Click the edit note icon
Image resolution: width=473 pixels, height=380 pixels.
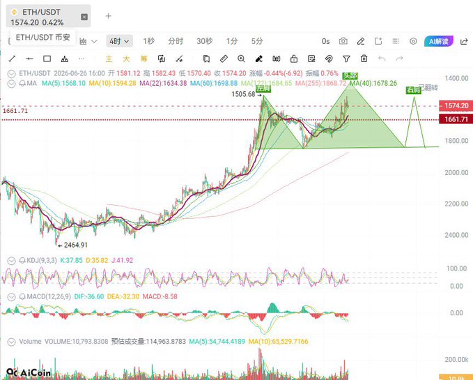[x=311, y=59]
